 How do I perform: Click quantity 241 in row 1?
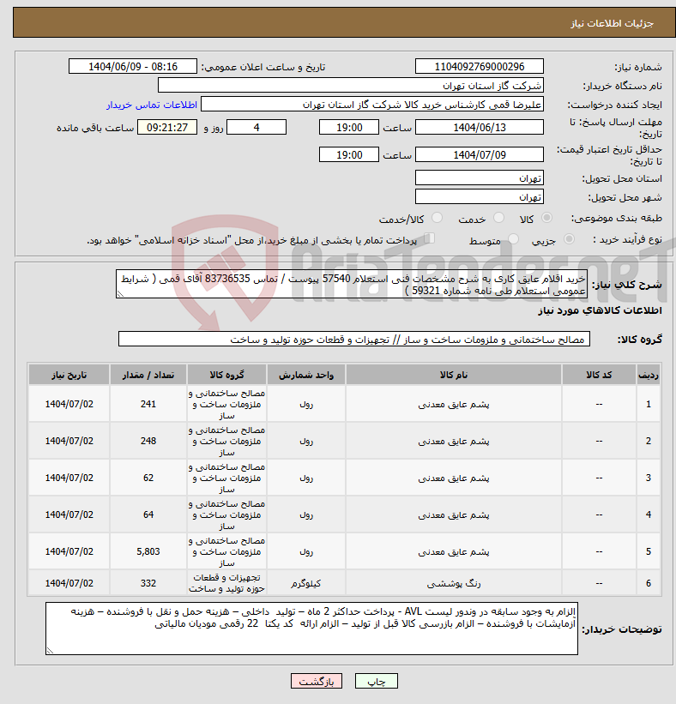148,404
